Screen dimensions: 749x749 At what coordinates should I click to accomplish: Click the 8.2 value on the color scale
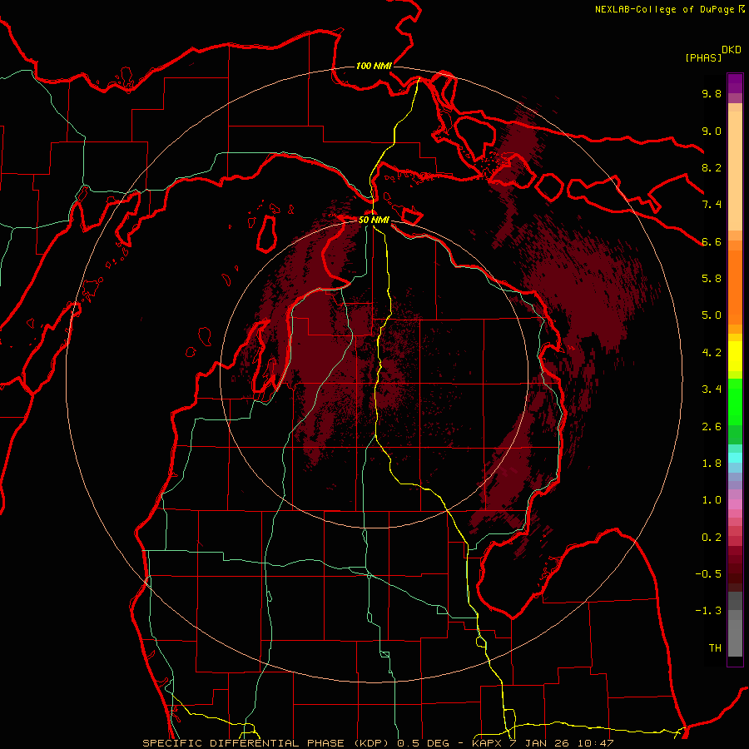point(712,167)
